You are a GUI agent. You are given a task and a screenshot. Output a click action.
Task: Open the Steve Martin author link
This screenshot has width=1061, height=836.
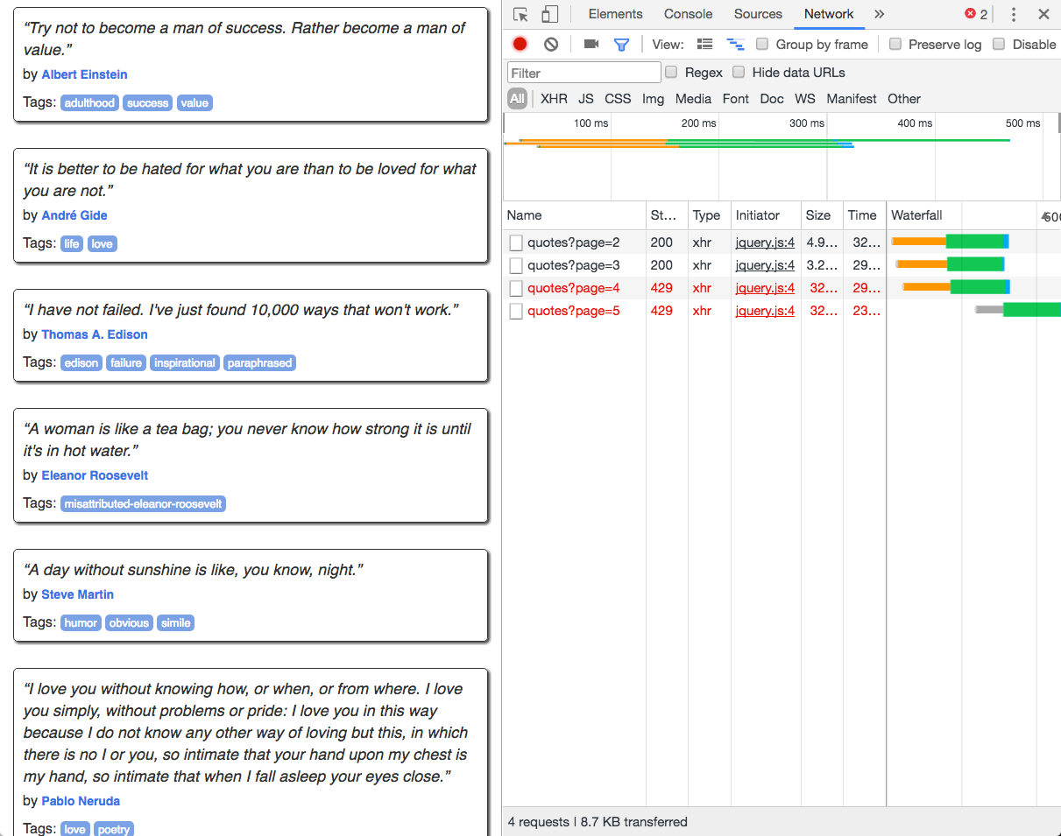tap(77, 594)
